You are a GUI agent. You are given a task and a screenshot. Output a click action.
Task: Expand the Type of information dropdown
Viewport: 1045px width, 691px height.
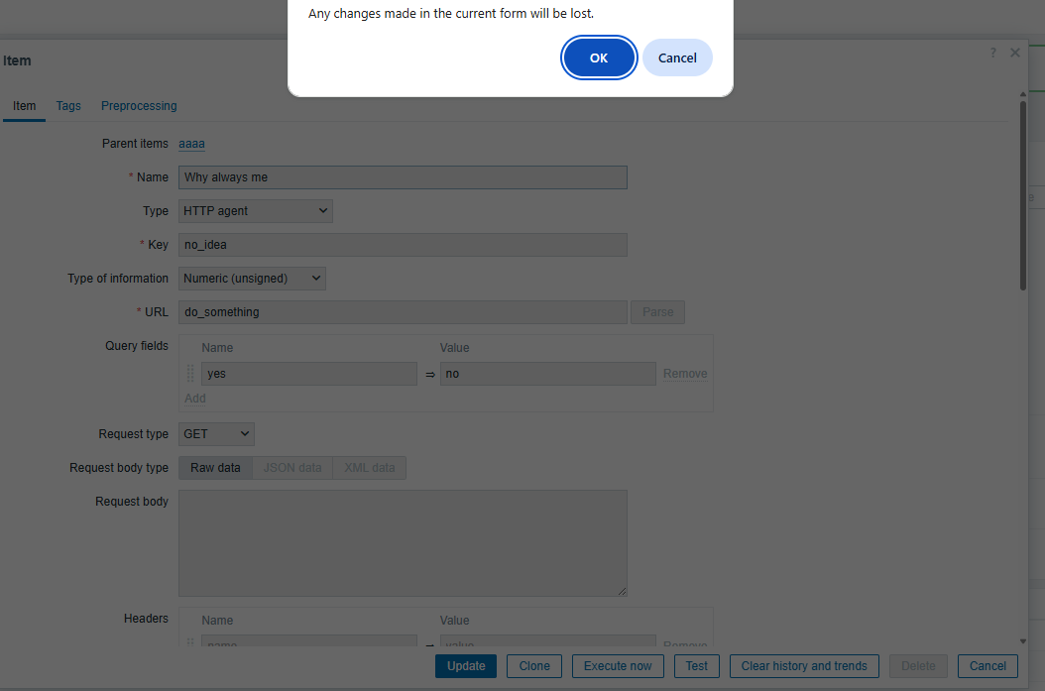coord(252,279)
